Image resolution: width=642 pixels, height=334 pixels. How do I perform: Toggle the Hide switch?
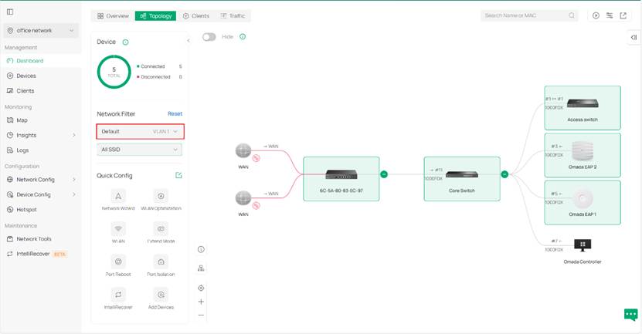(209, 36)
